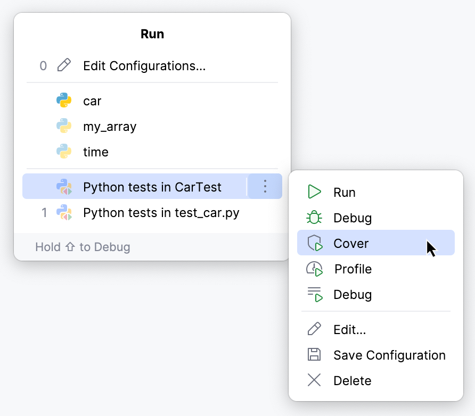This screenshot has height=416, width=475.
Task: Select Profile in the context menu
Action: click(x=352, y=269)
